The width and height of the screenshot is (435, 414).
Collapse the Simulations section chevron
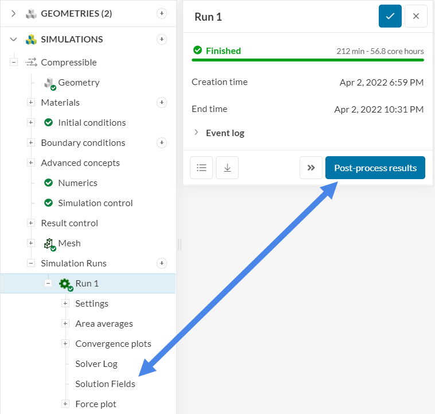(x=14, y=40)
